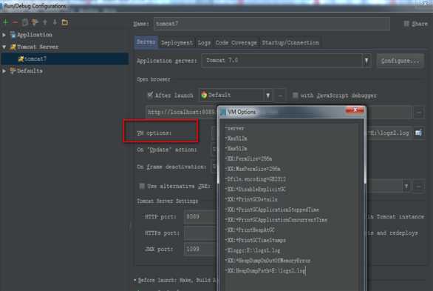Click the Defaults tree label
Viewport: 433px width, 291px height.
pos(30,71)
